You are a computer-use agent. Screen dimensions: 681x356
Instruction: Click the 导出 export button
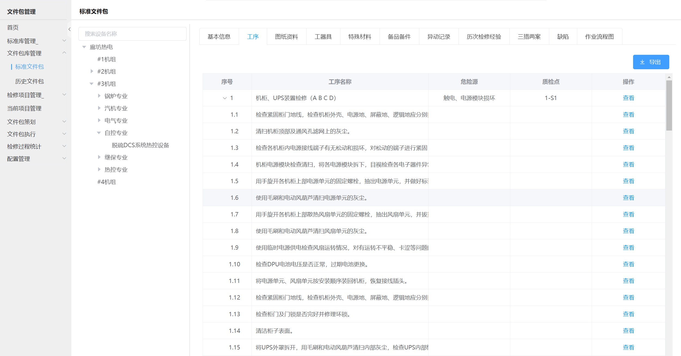(651, 62)
